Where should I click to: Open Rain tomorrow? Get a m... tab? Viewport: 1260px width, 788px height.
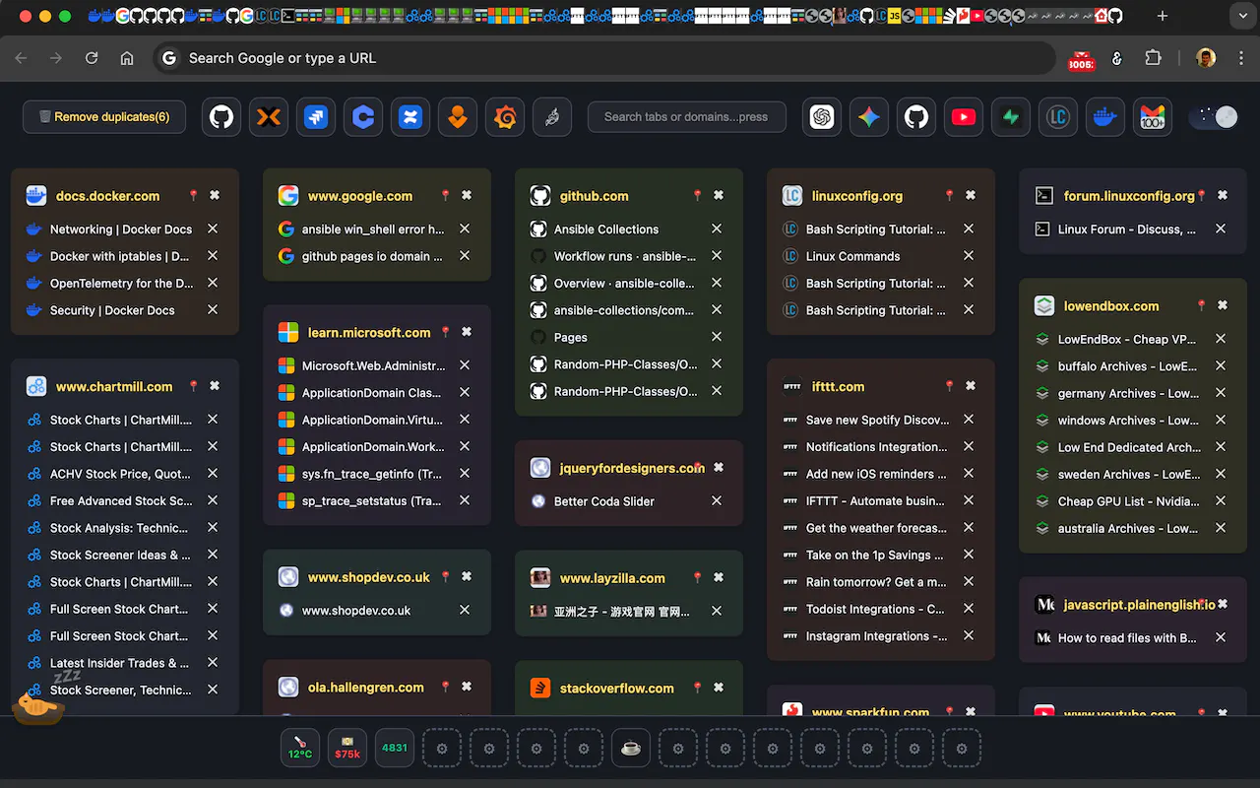click(x=876, y=582)
